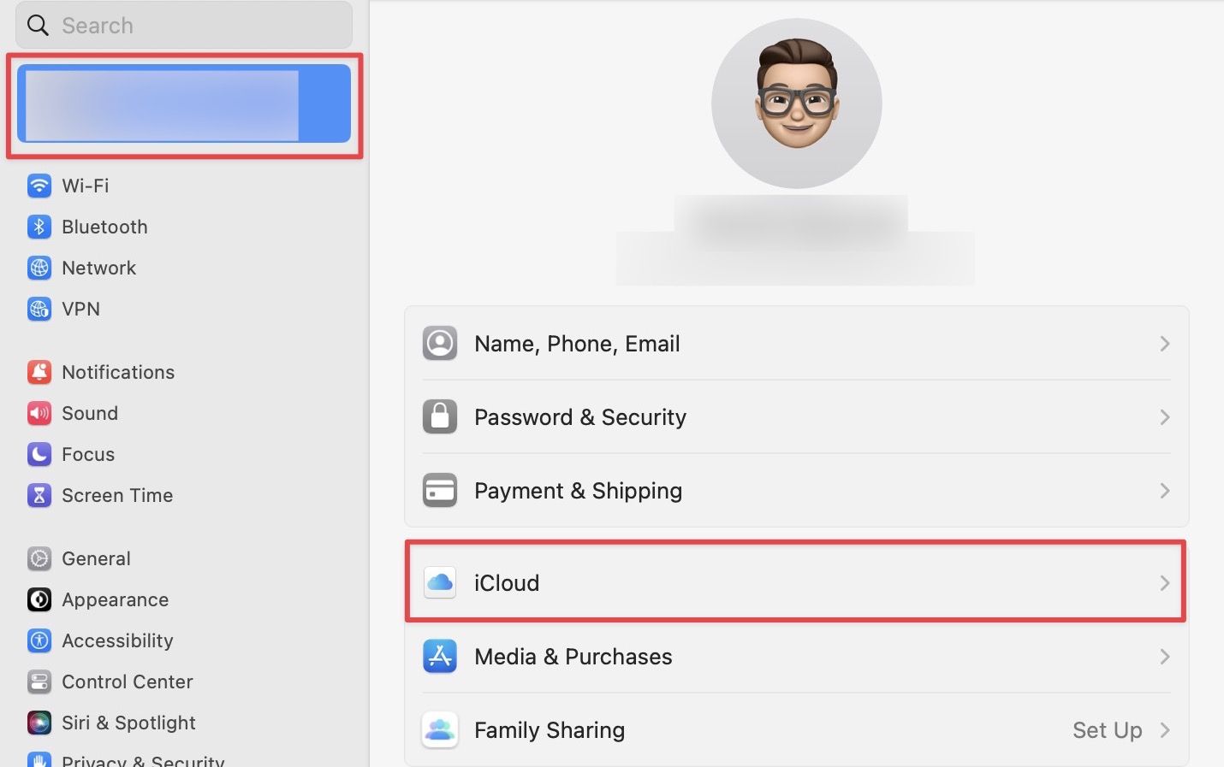The image size is (1224, 767).
Task: Click inside the Search field
Action: 183,25
